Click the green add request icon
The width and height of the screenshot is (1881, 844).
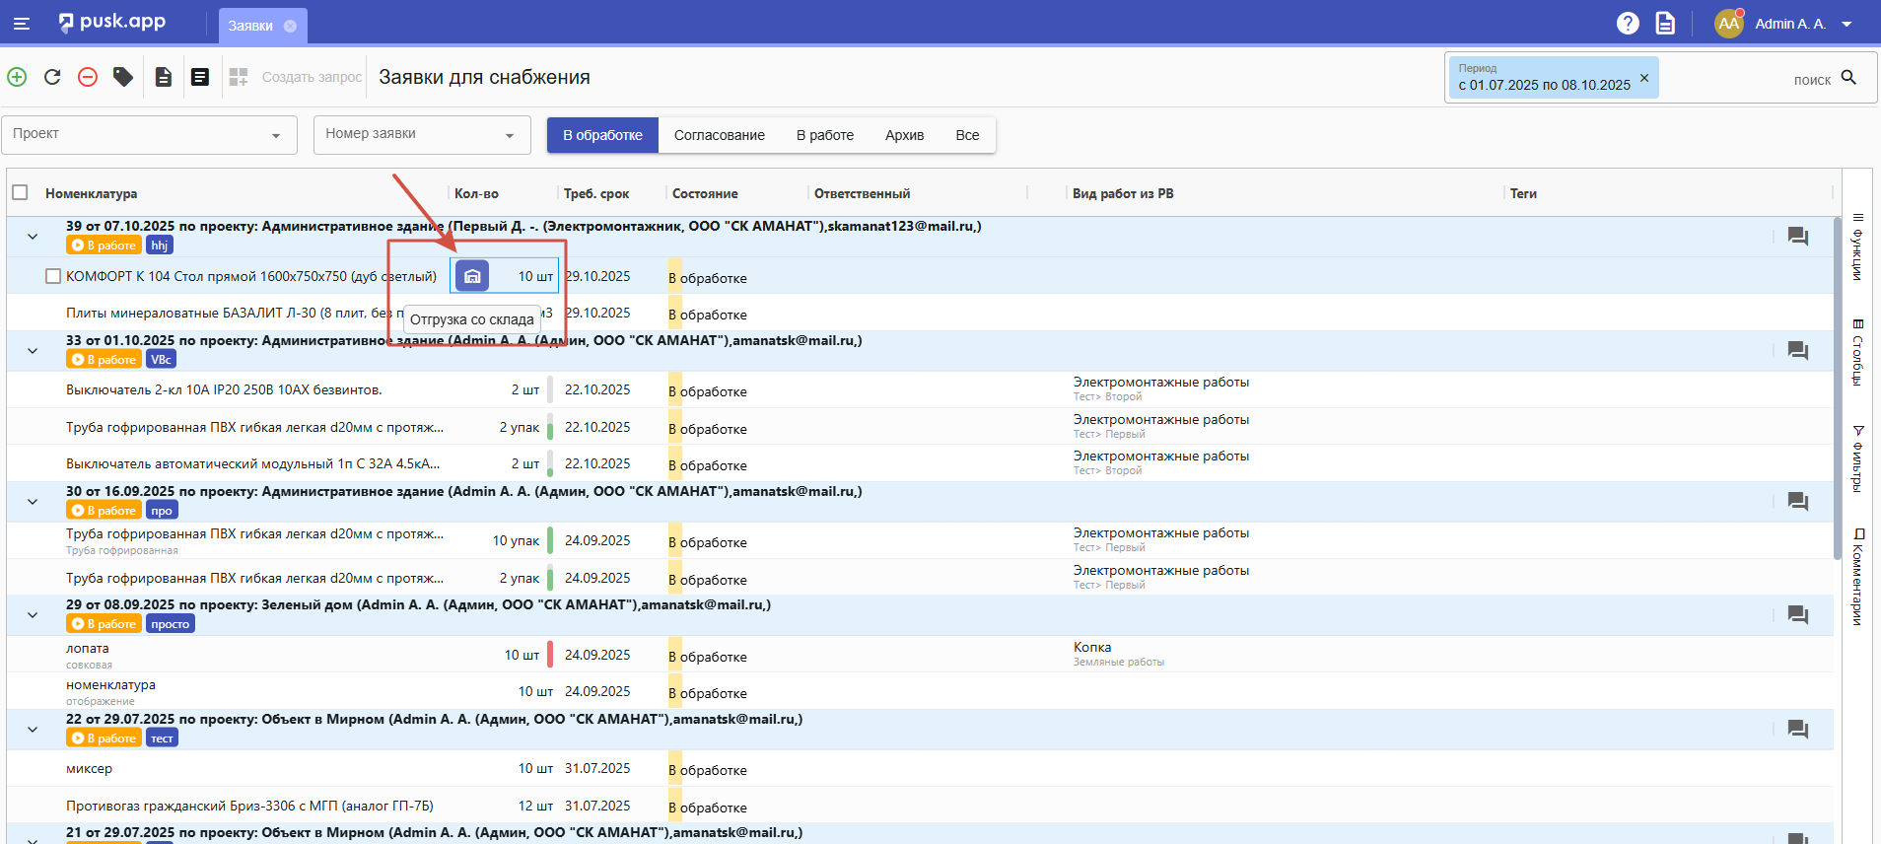pyautogui.click(x=17, y=77)
